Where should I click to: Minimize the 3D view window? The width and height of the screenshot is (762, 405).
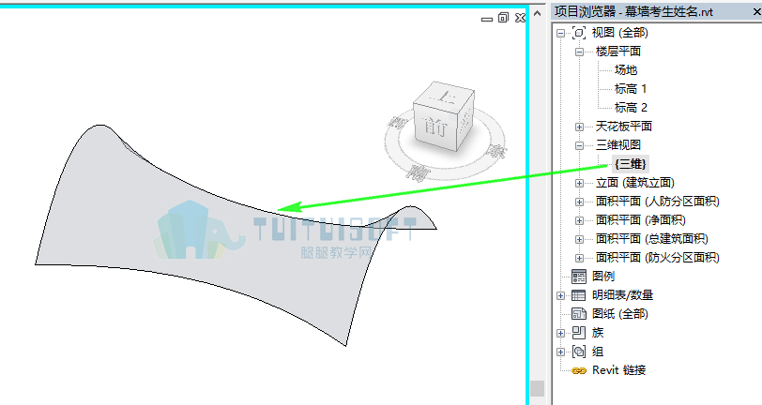[x=486, y=19]
